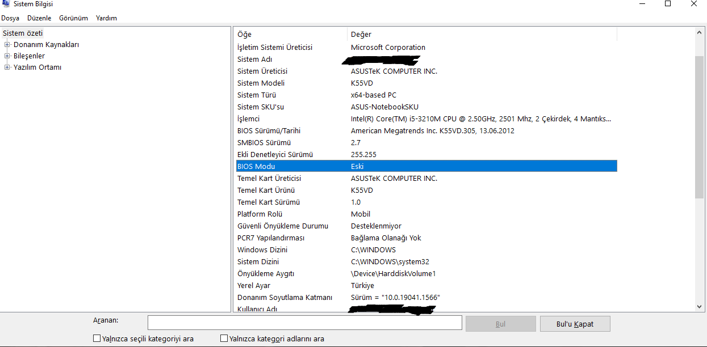Select the İşlemci row
The width and height of the screenshot is (707, 347).
coord(426,119)
